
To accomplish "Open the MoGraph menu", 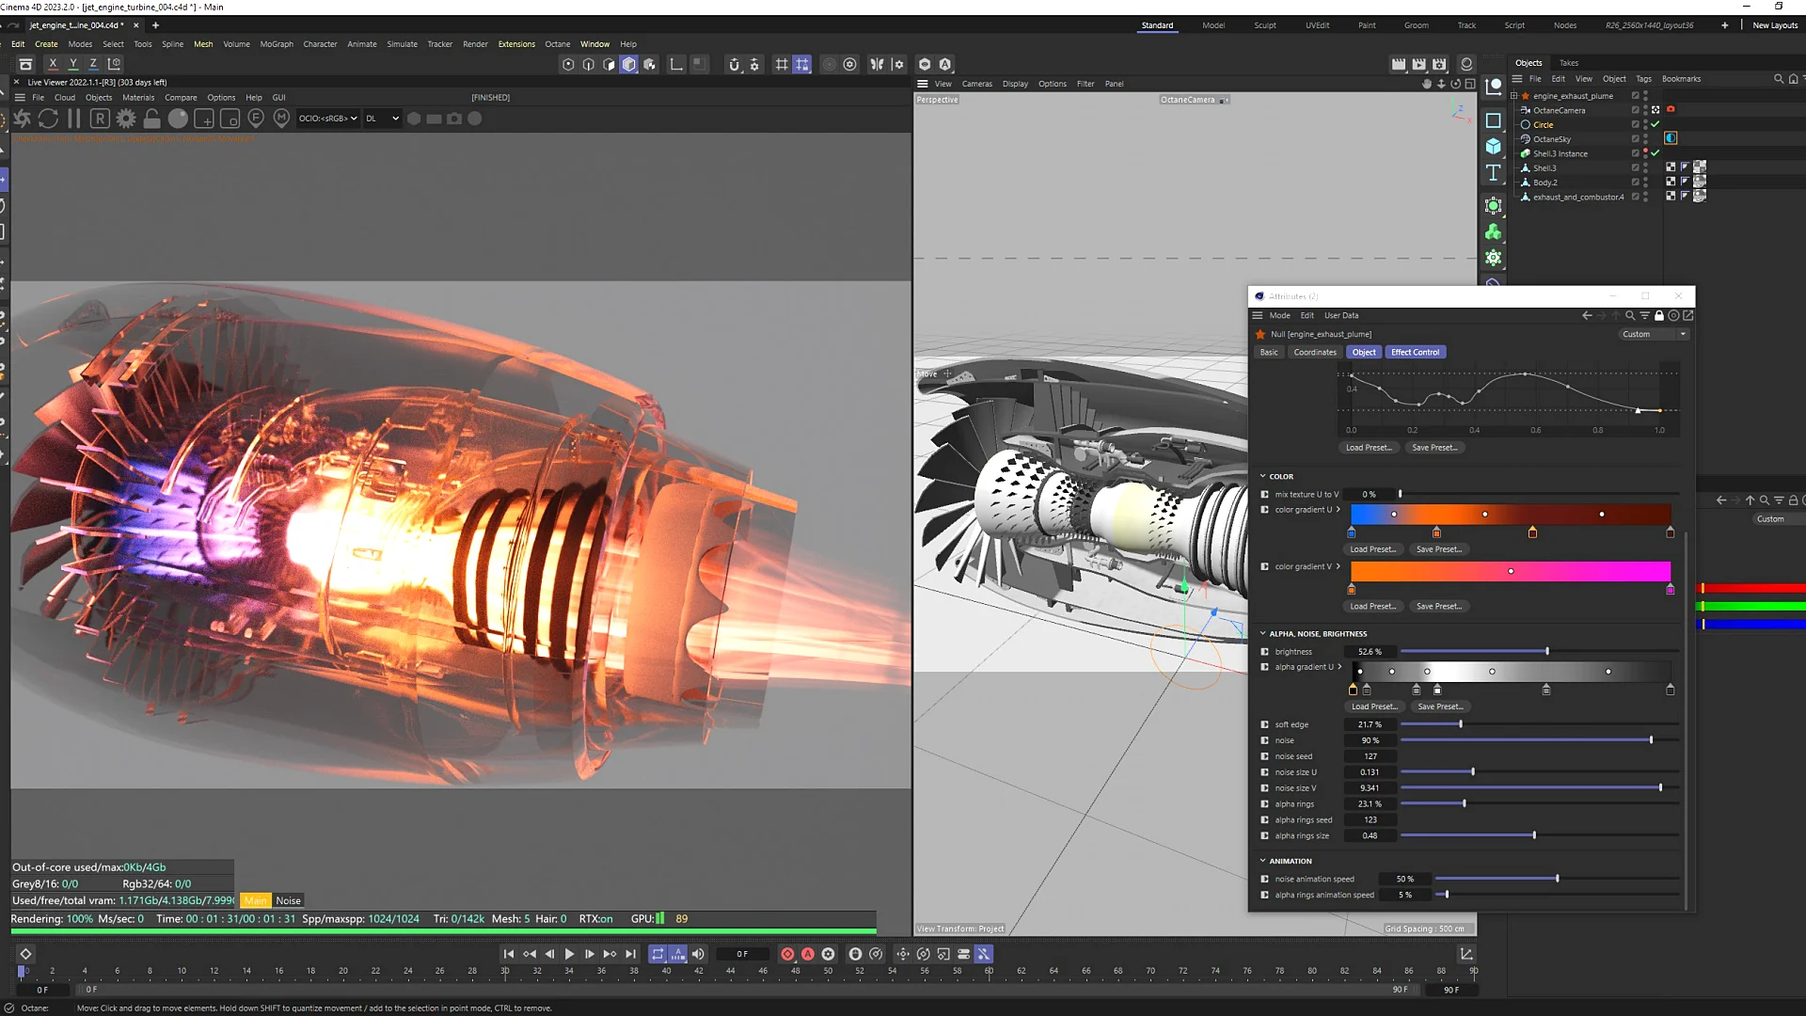I will (x=277, y=44).
